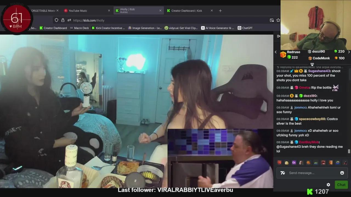This screenshot has height=197, width=351.
Task: Collapse chat using the sidebar toggle icon
Action: pyautogui.click(x=278, y=36)
